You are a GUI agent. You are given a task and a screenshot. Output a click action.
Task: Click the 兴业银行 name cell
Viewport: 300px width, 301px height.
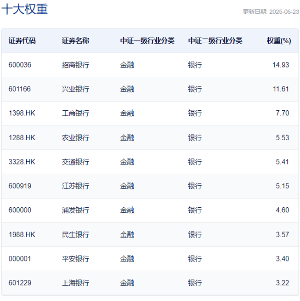[75, 89]
